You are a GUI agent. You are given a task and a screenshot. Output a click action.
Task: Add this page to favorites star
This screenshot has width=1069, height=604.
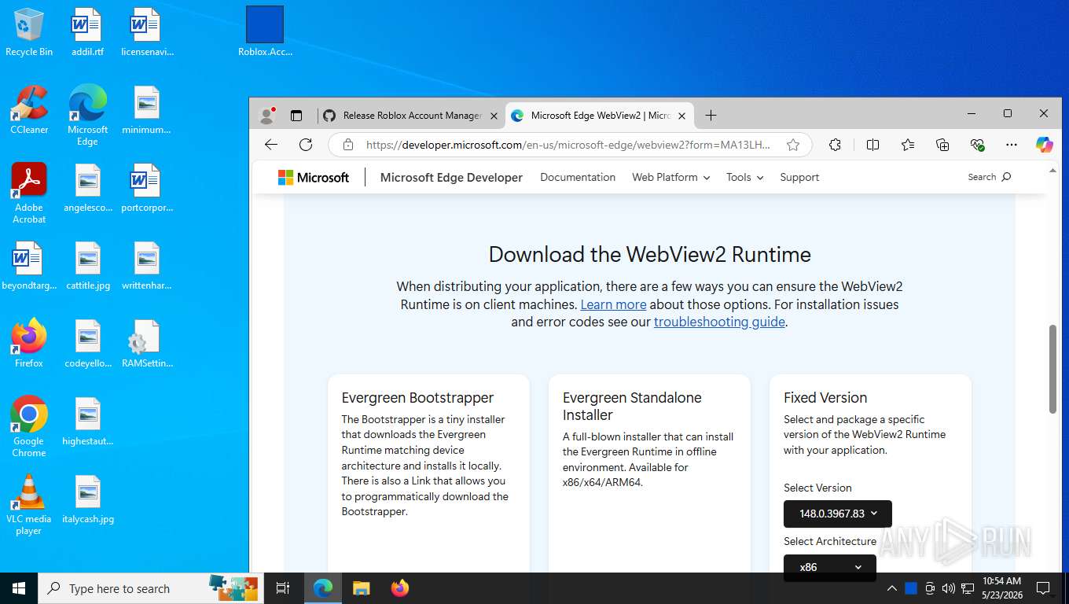click(793, 145)
